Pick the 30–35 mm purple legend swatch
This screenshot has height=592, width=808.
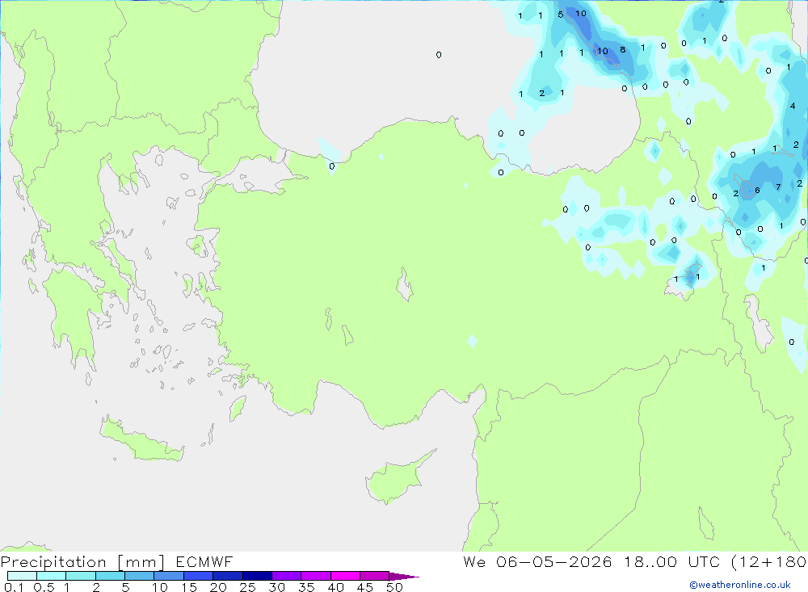tap(286, 576)
